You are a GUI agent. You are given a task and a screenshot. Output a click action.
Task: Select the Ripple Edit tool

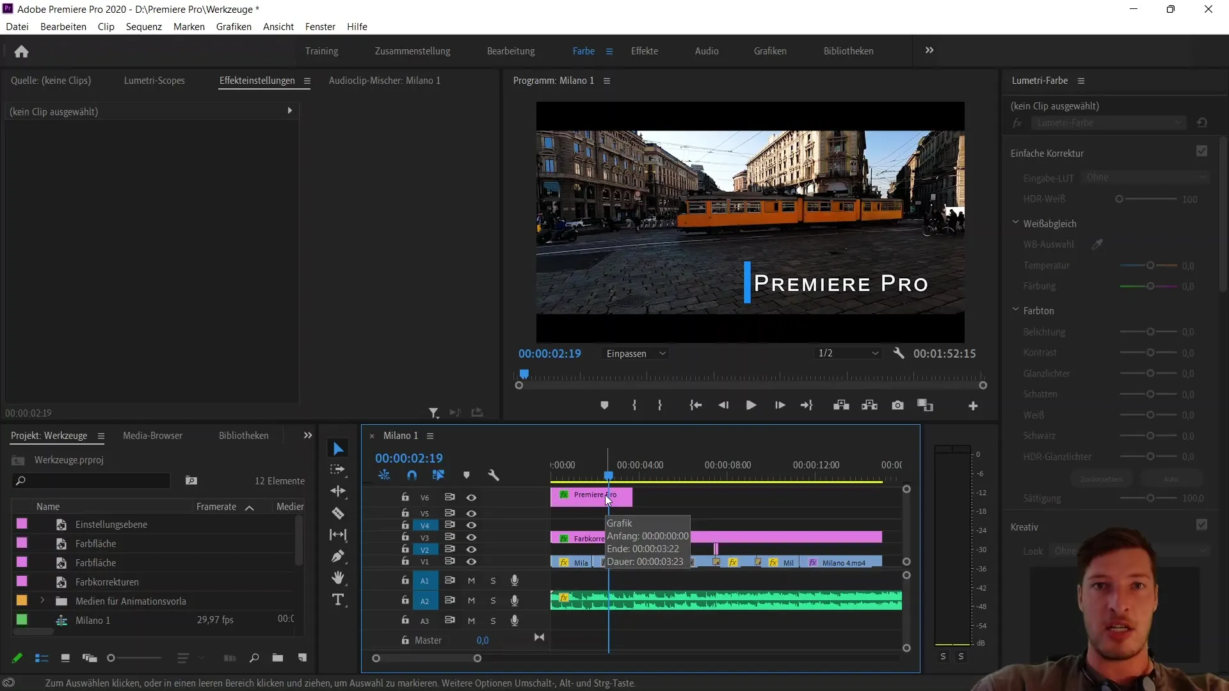338,491
